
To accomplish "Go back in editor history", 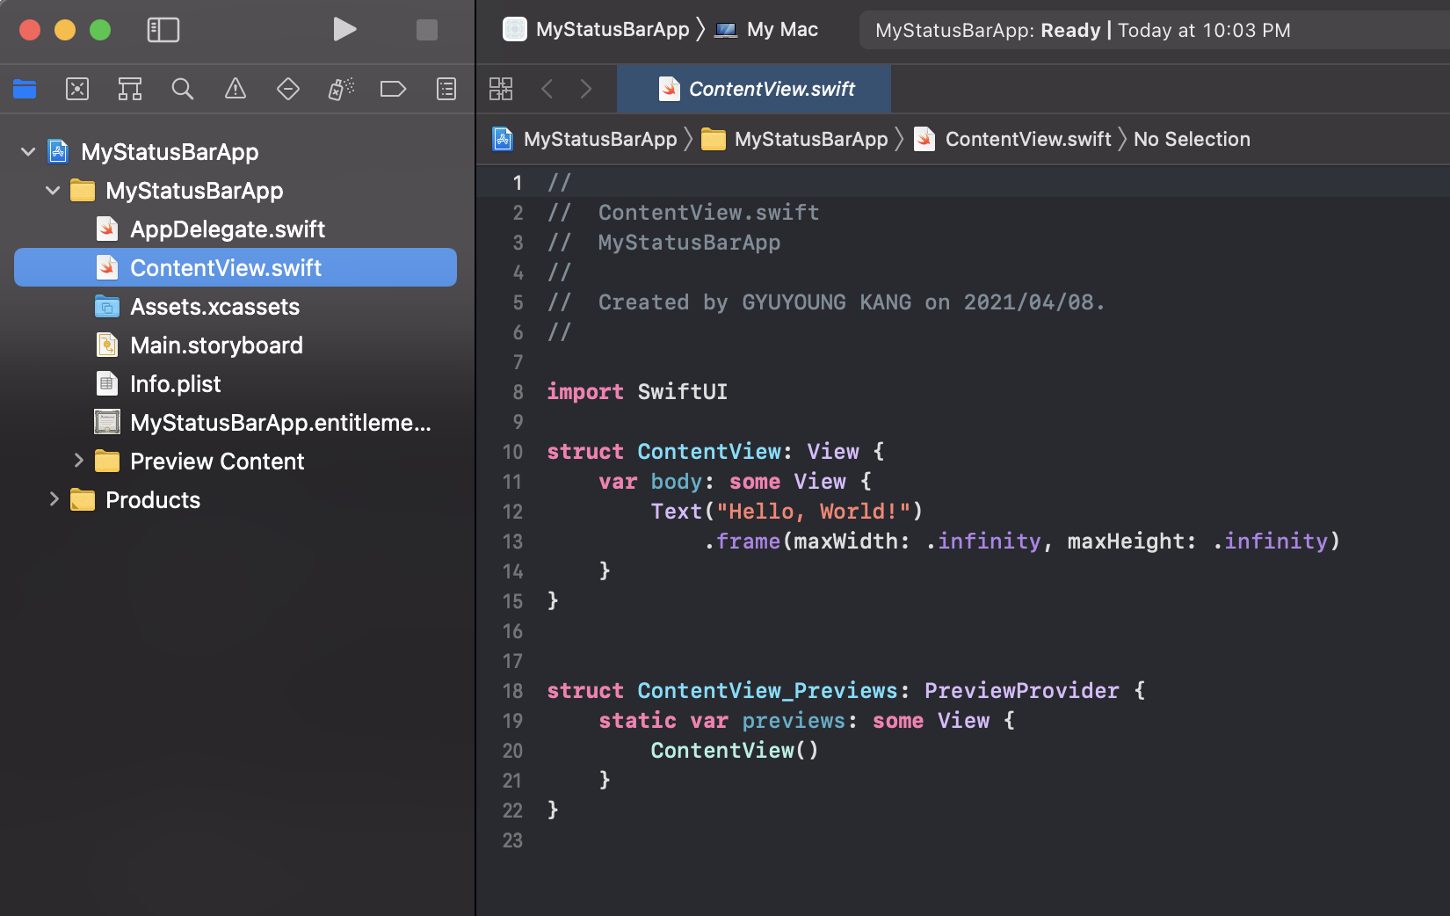I will 547,89.
